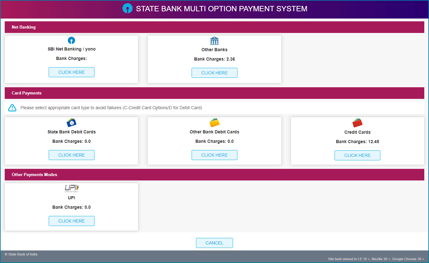Cancel the payment with the CANCEL button
This screenshot has width=429, height=263.
click(x=215, y=243)
